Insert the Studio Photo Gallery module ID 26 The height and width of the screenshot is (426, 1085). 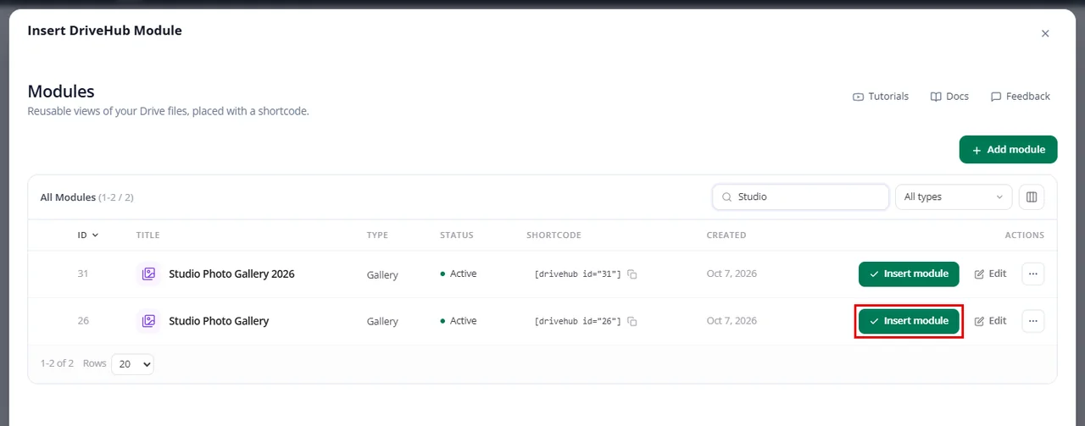tap(909, 321)
